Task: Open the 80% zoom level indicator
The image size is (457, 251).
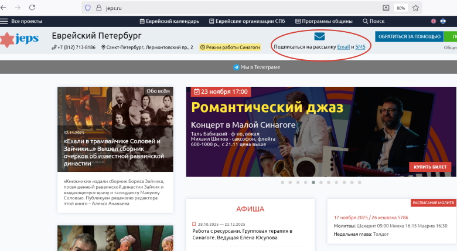Action: 401,8
